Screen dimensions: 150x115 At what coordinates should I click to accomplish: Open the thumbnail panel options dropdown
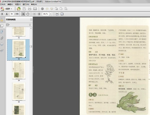[8, 25]
